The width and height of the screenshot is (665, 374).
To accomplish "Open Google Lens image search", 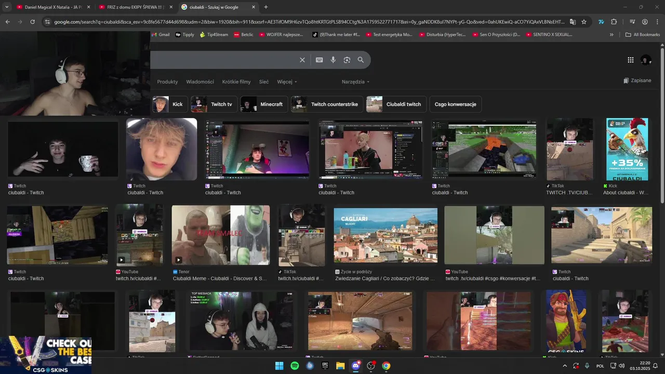I will [347, 60].
